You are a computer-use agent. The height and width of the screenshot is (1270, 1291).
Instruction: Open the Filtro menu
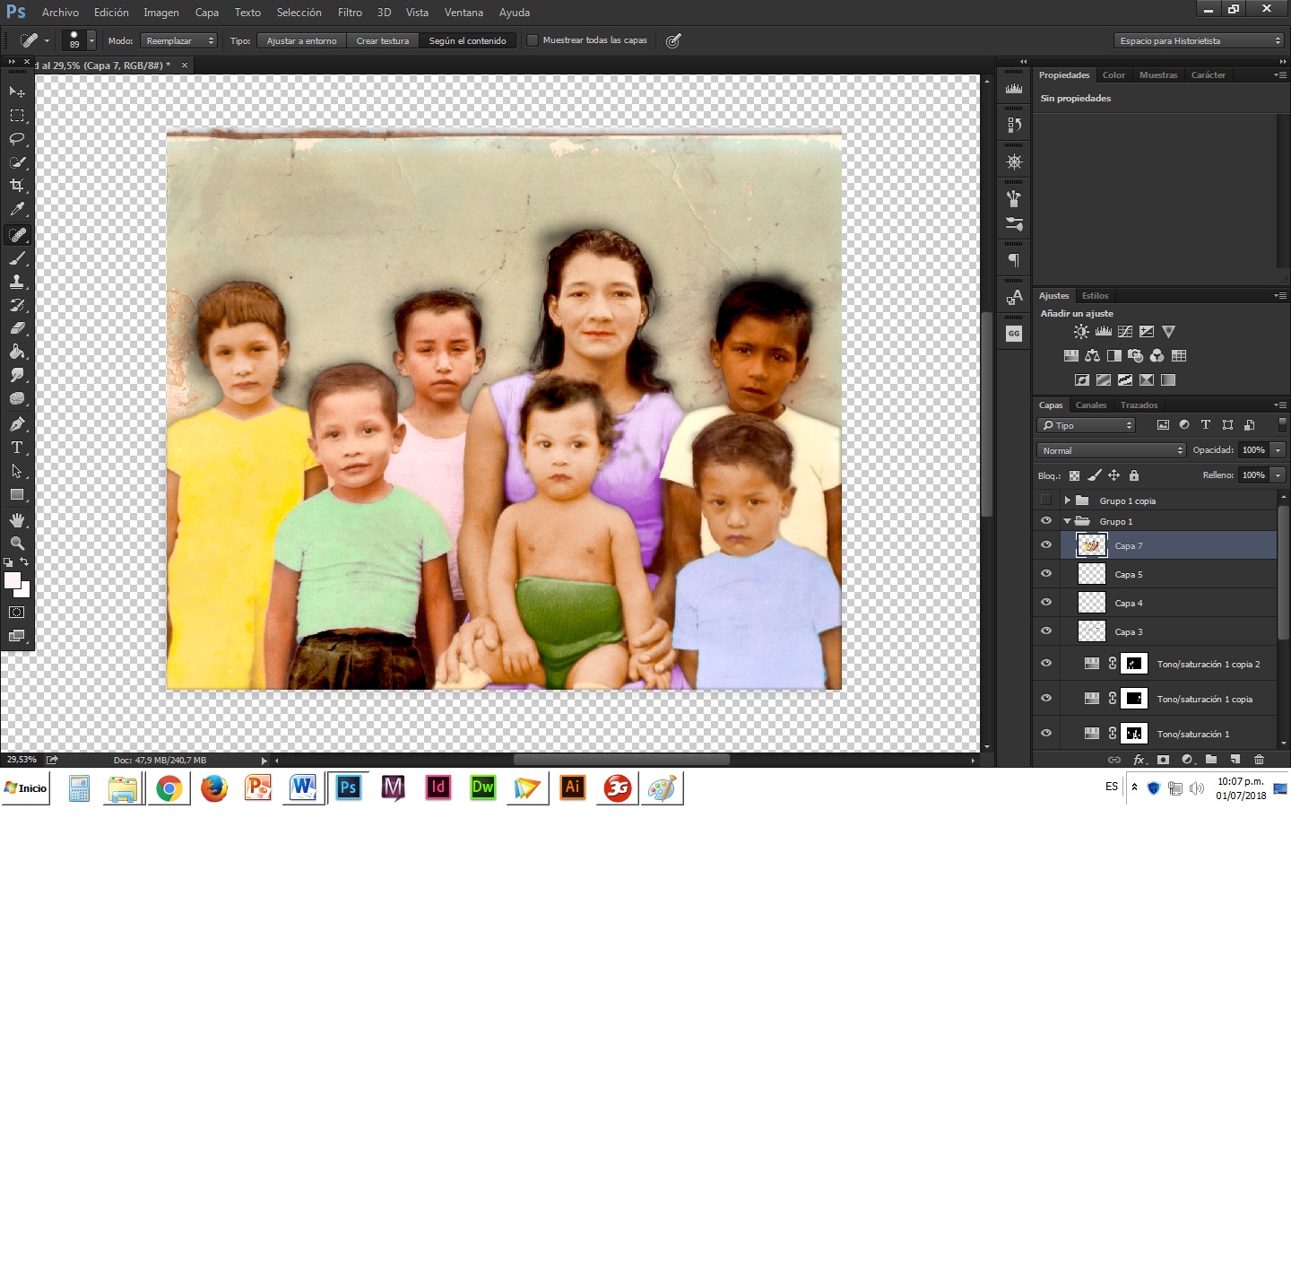350,13
